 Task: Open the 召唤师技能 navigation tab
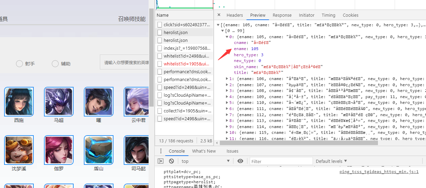(x=132, y=19)
